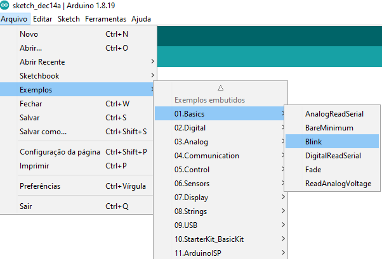382x259 pixels.
Task: Open the Ferramentas menu
Action: click(x=105, y=19)
